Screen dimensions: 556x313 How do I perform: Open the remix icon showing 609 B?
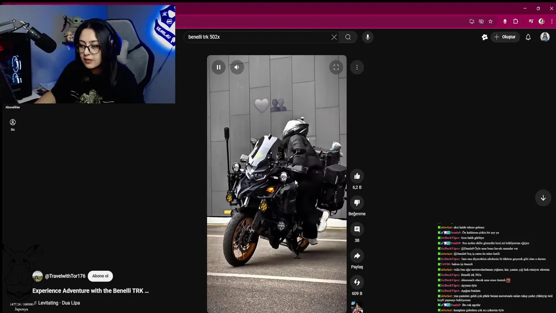tap(357, 282)
